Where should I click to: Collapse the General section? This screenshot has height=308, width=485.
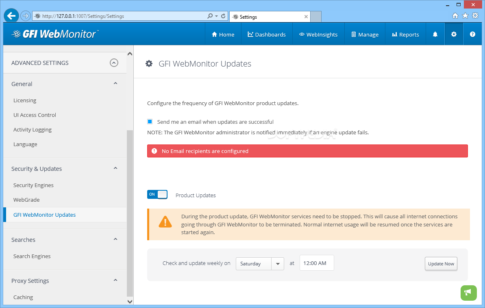pos(115,83)
